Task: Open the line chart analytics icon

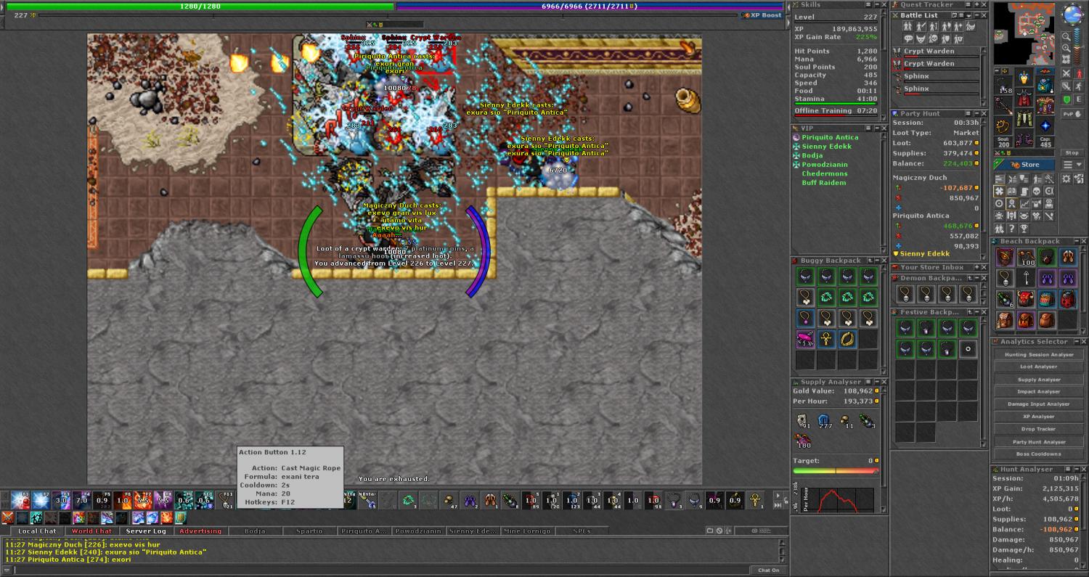Action: tap(1024, 203)
